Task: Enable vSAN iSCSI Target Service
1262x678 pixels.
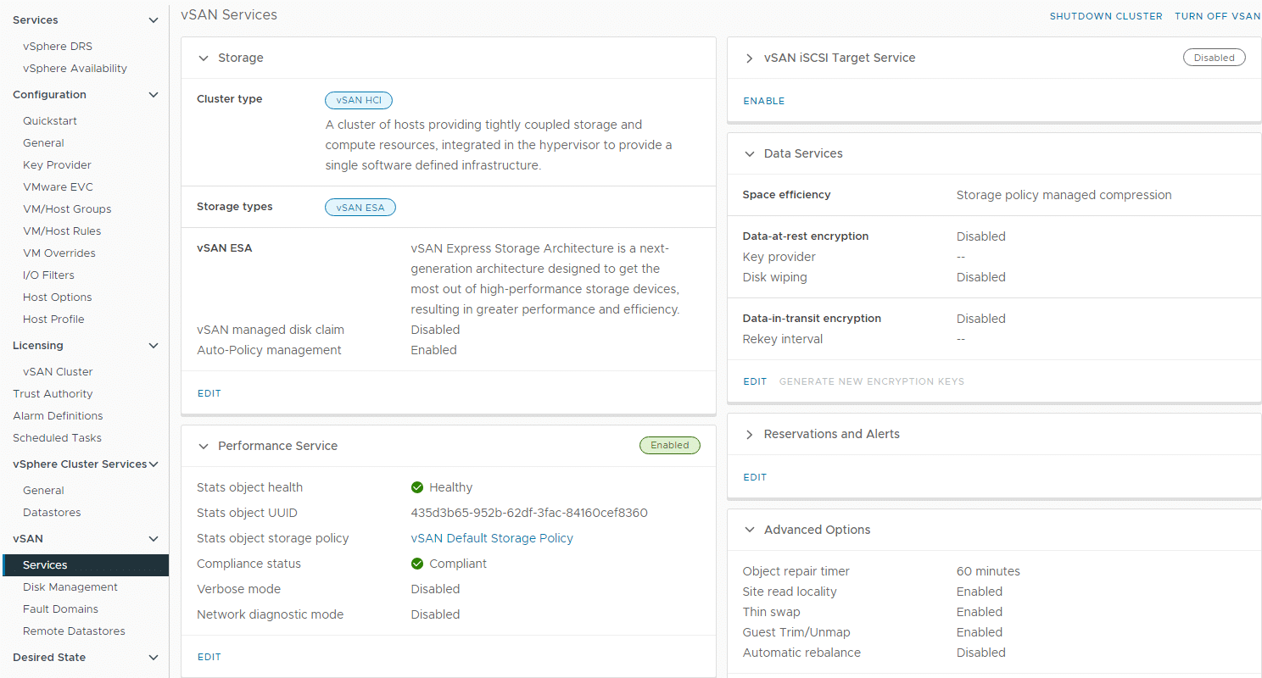Action: [764, 101]
